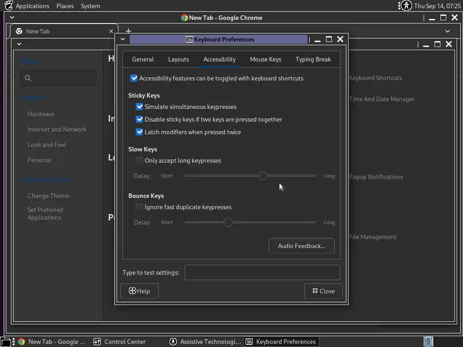Screen dimensions: 463x347
Task: Open a new Chrome tab with plus
Action: [x=128, y=31]
